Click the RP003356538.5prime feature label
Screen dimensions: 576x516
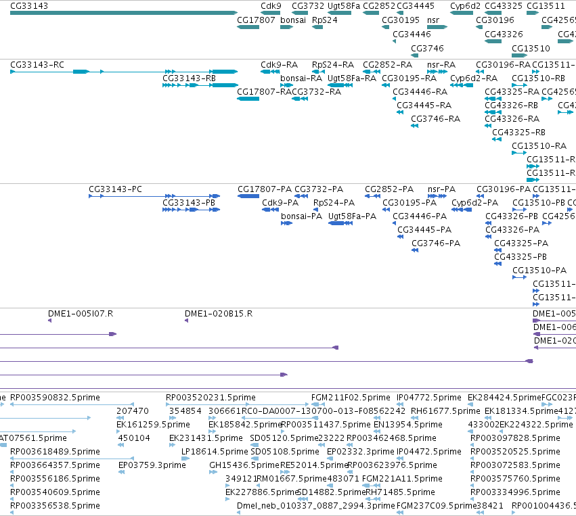(x=55, y=506)
